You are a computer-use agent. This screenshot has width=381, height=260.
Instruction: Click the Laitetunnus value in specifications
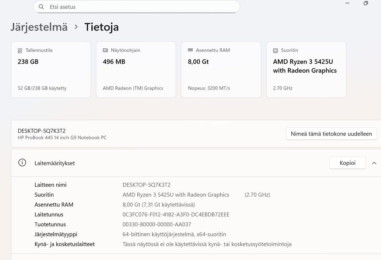[x=176, y=214]
